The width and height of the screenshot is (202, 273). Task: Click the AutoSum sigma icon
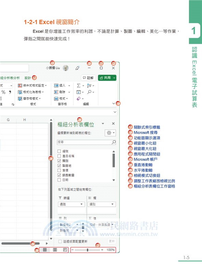[79, 86]
